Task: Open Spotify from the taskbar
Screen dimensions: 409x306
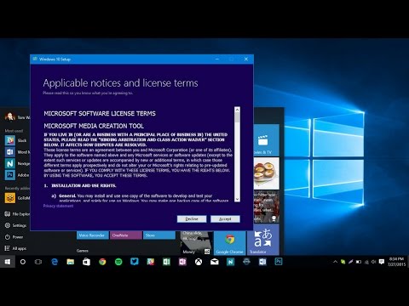Action: pyautogui.click(x=118, y=262)
